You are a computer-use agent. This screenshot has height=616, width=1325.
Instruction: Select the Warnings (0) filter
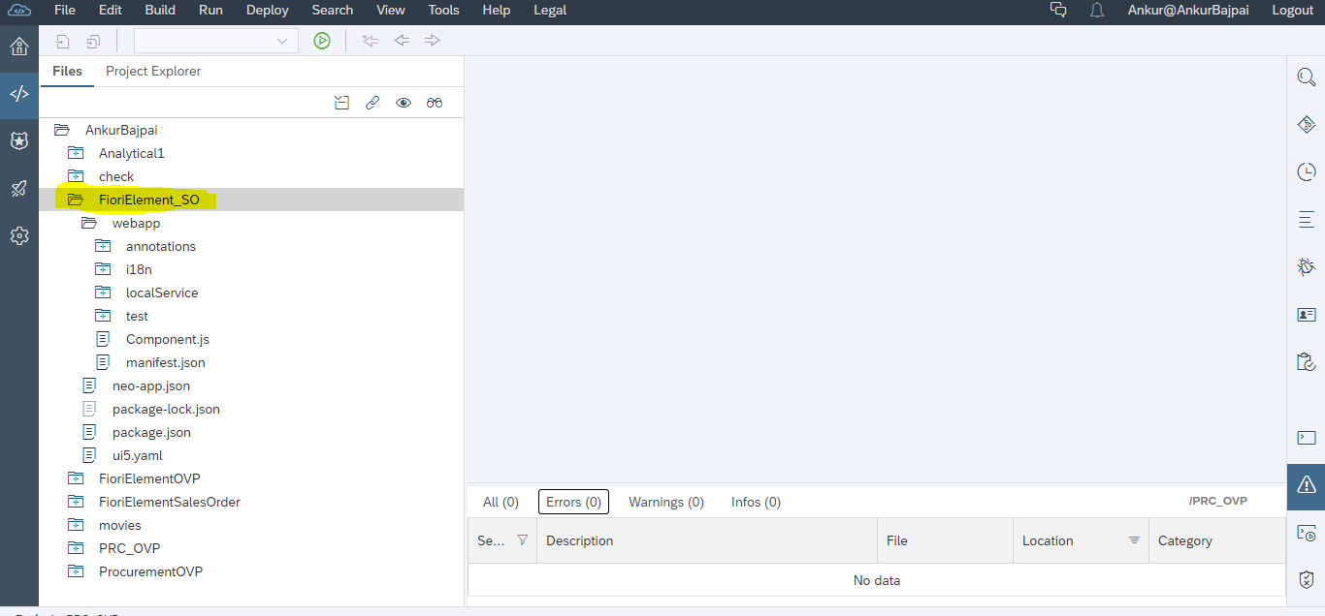tap(666, 502)
